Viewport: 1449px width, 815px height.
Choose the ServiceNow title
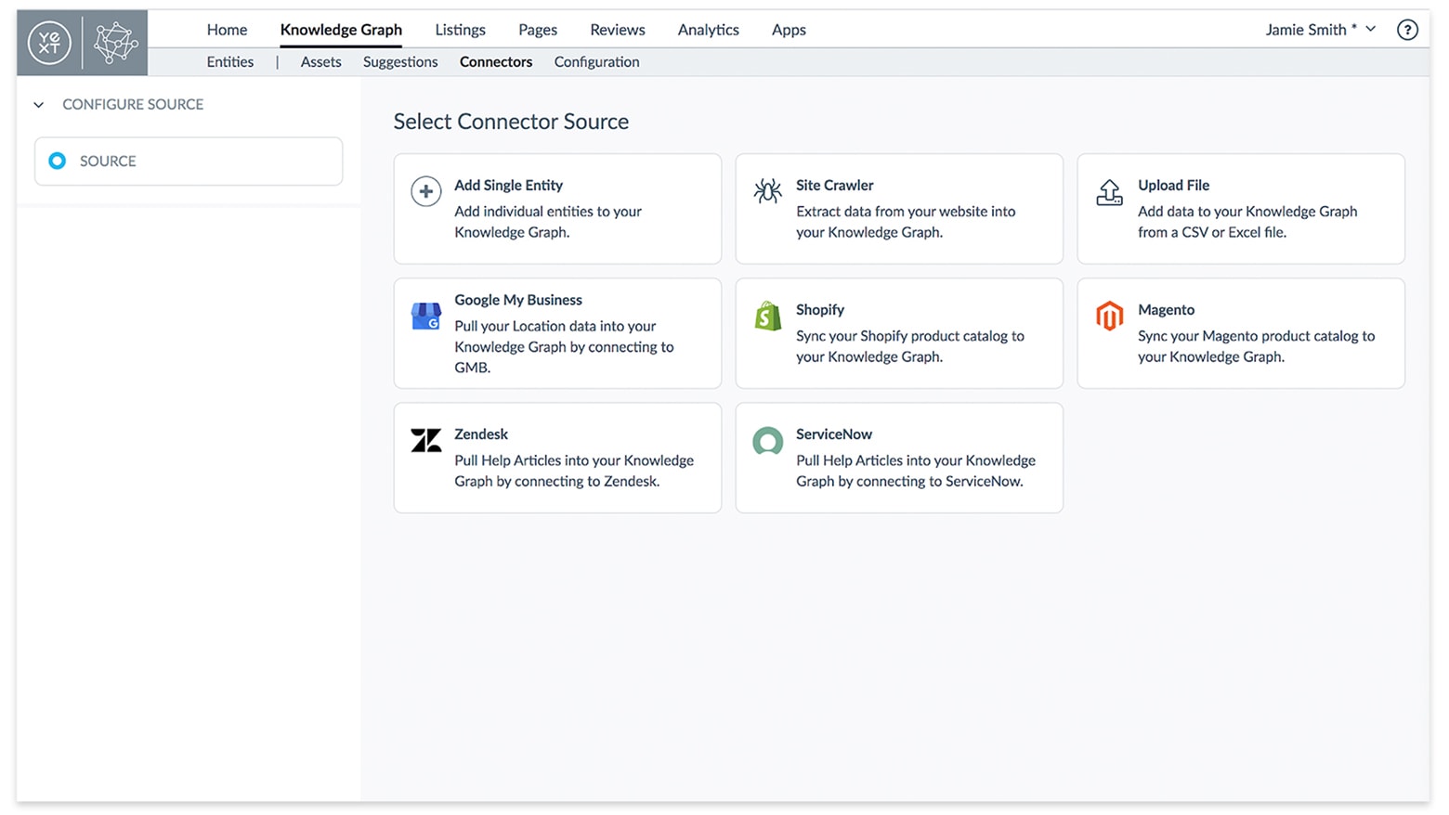coord(833,434)
